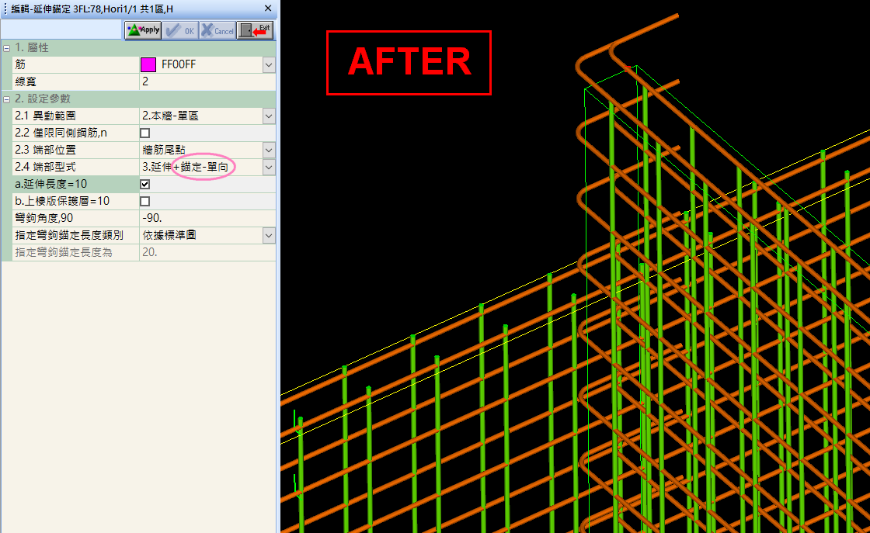Viewport: 870px width, 533px height.
Task: Collapse the 2. 設定參數 section
Action: (7, 99)
